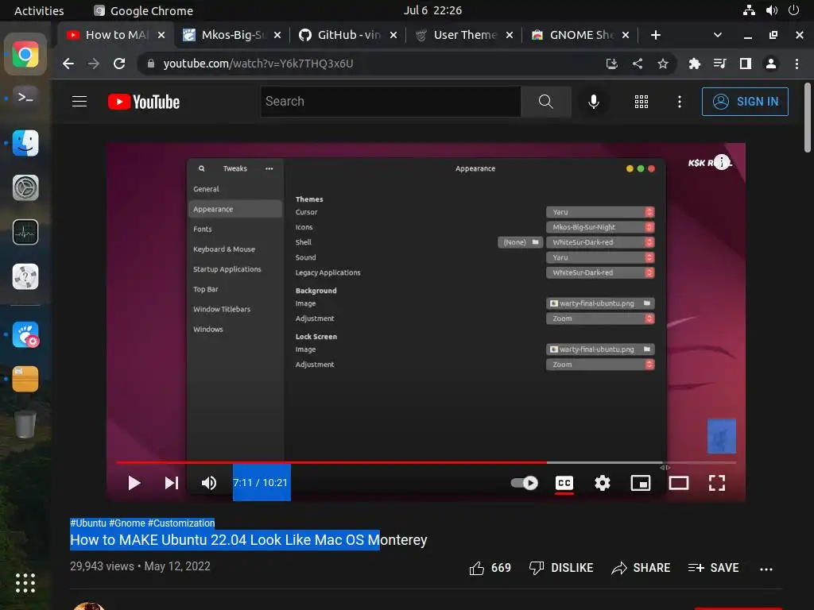The width and height of the screenshot is (814, 610).
Task: Show all applications grid
Action: click(25, 583)
